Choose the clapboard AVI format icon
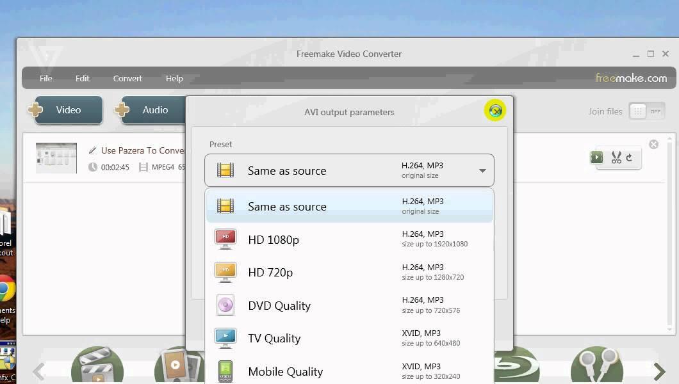679x384 pixels. 97,365
